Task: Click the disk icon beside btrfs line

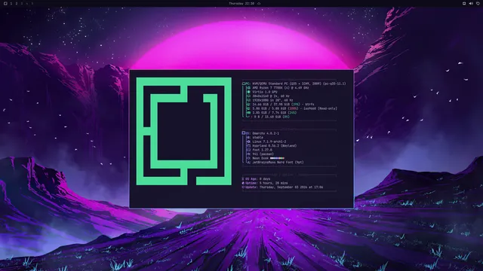Action: click(249, 105)
